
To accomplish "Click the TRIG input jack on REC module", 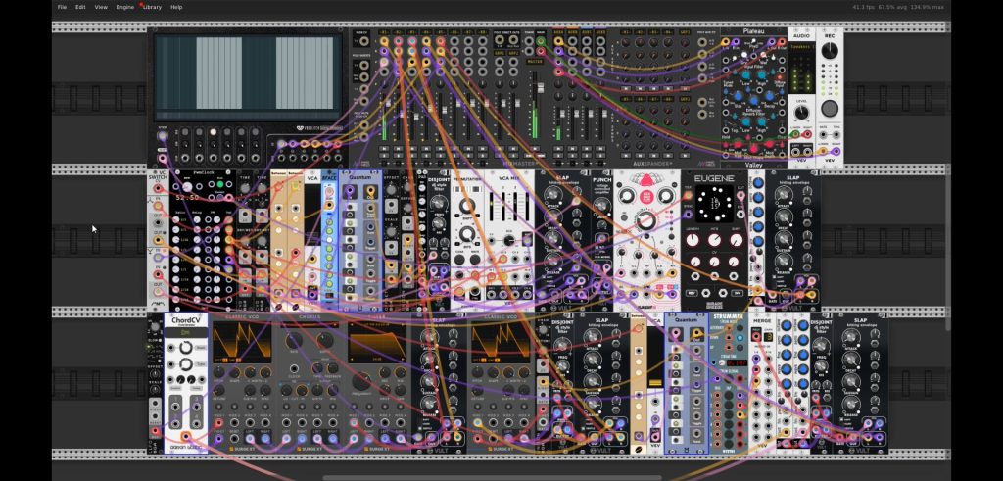I will [836, 135].
